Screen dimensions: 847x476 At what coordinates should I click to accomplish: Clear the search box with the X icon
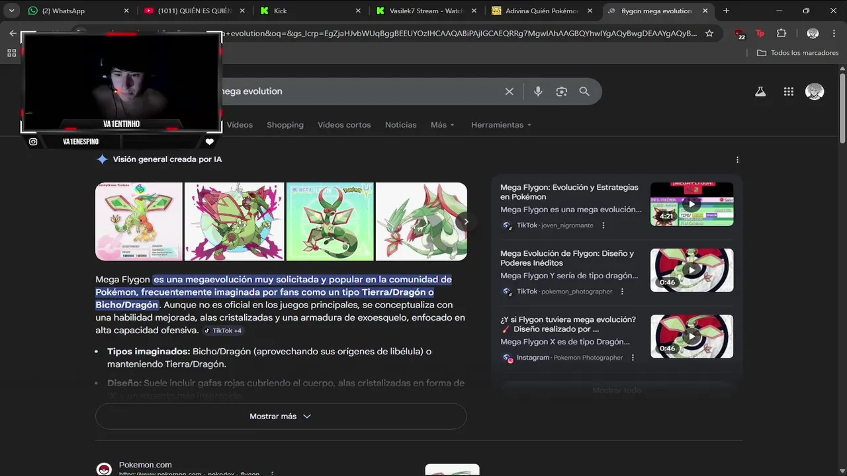(x=509, y=91)
